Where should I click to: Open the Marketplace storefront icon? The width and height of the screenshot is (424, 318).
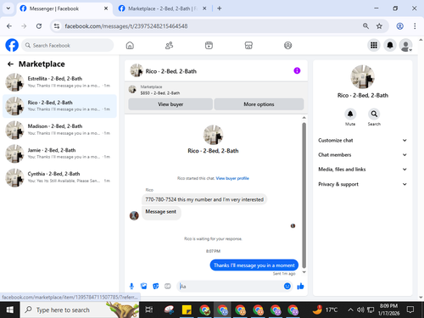point(248,45)
